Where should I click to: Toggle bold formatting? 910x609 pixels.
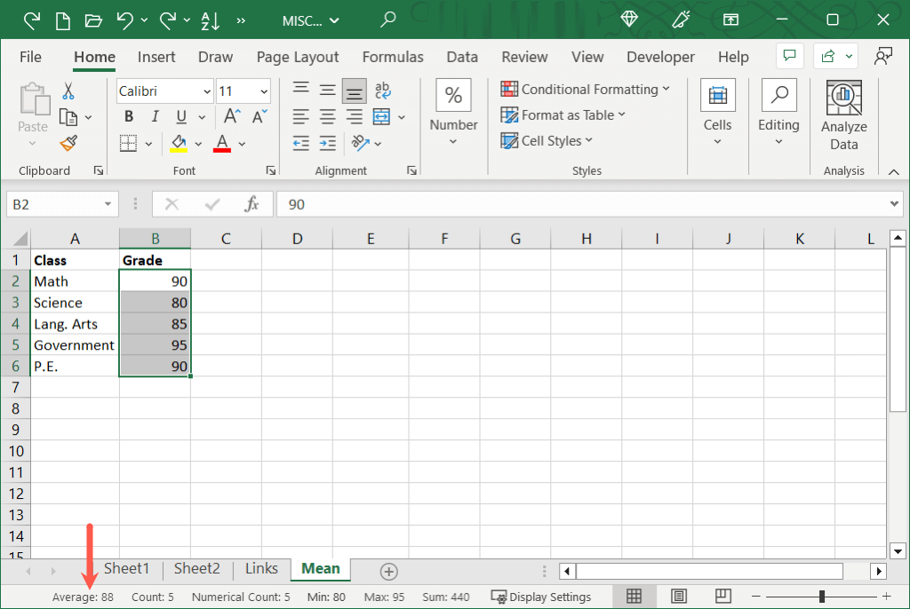(x=128, y=115)
